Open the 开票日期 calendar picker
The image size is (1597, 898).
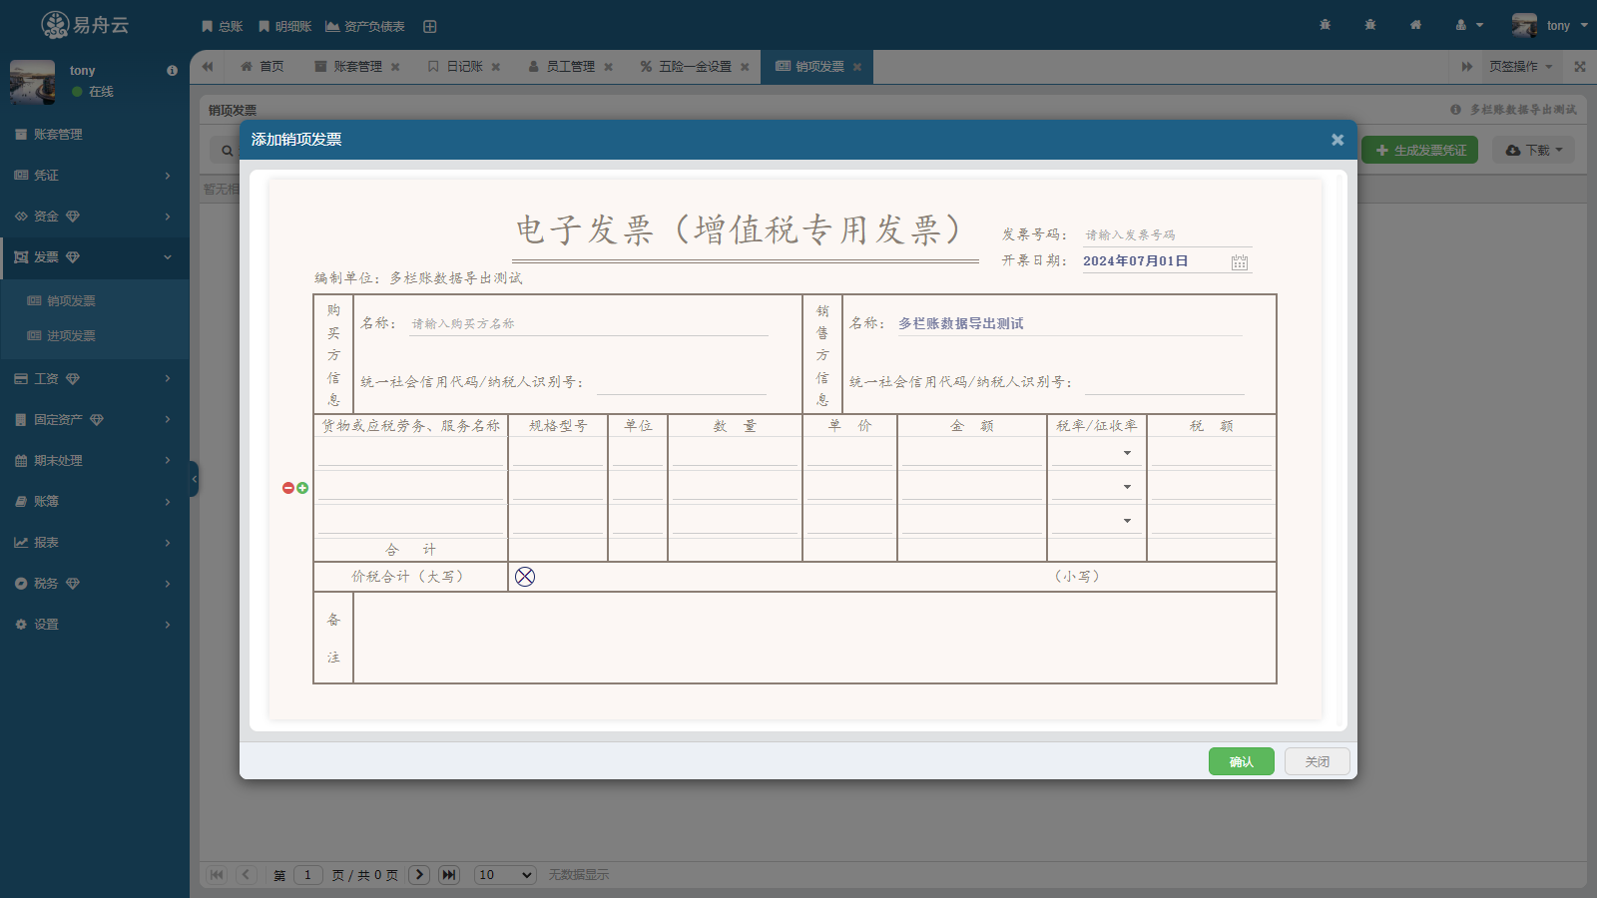point(1240,262)
